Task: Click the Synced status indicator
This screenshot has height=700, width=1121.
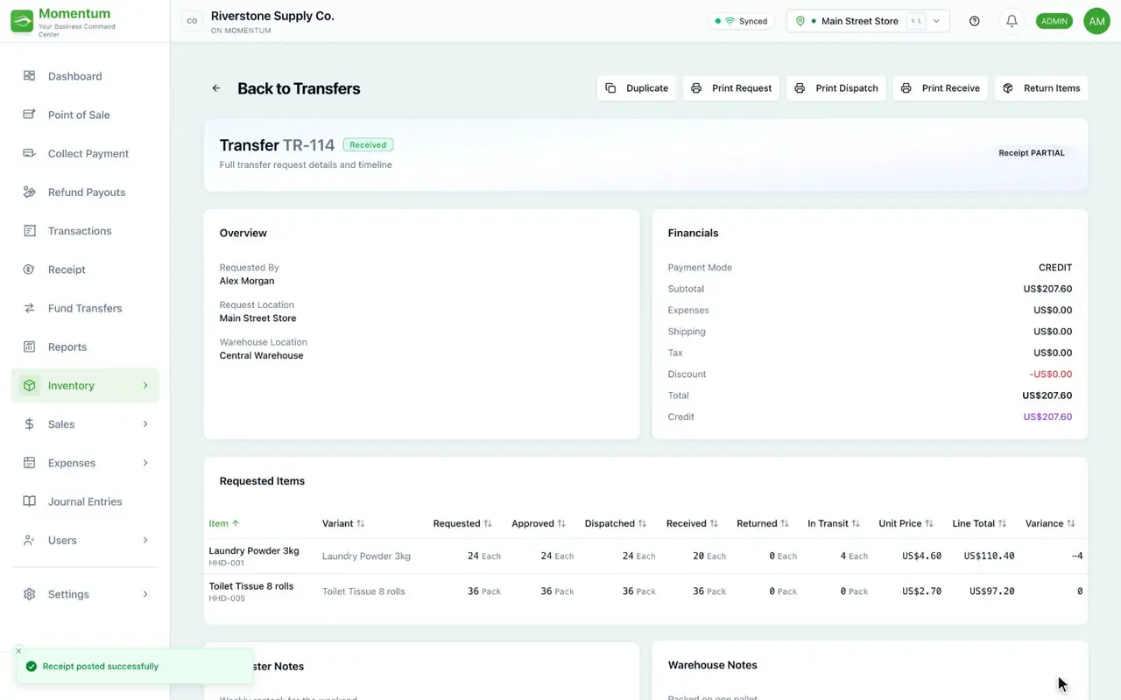Action: pyautogui.click(x=741, y=21)
